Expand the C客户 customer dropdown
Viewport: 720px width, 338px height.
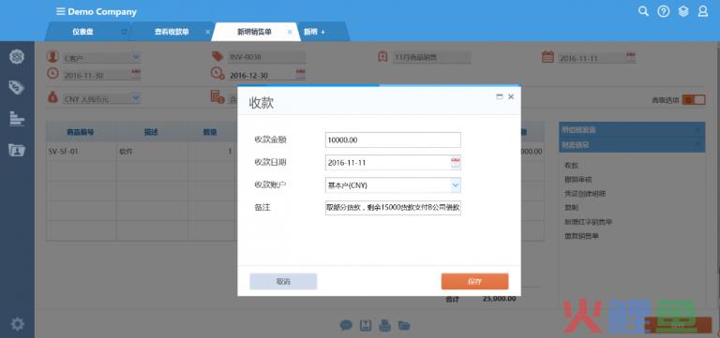click(x=136, y=57)
